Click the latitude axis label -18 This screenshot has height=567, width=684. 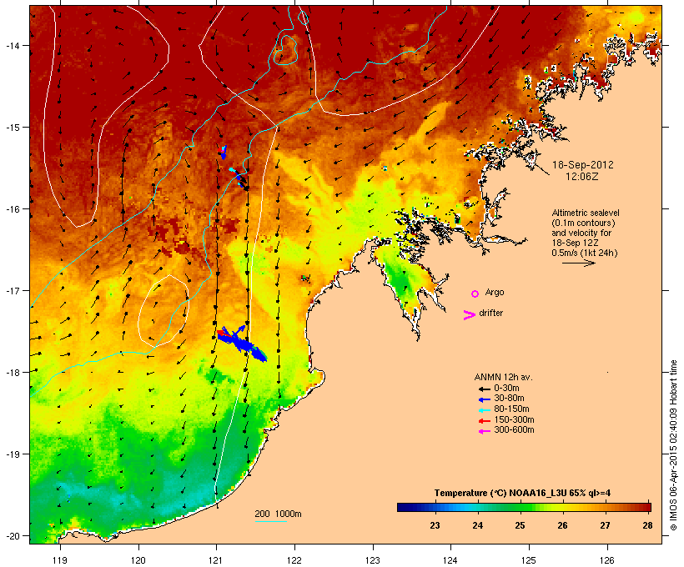[x=12, y=372]
